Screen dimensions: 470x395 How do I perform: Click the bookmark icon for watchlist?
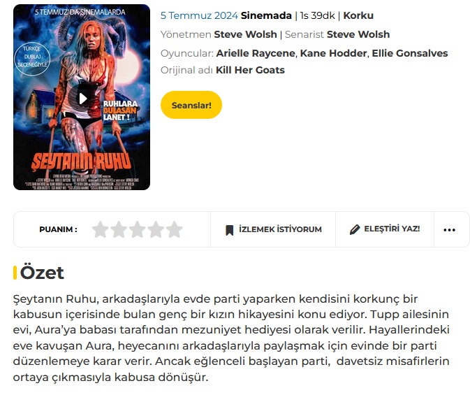click(x=229, y=230)
